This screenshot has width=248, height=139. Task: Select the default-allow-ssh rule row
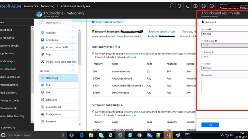pyautogui.click(x=144, y=72)
